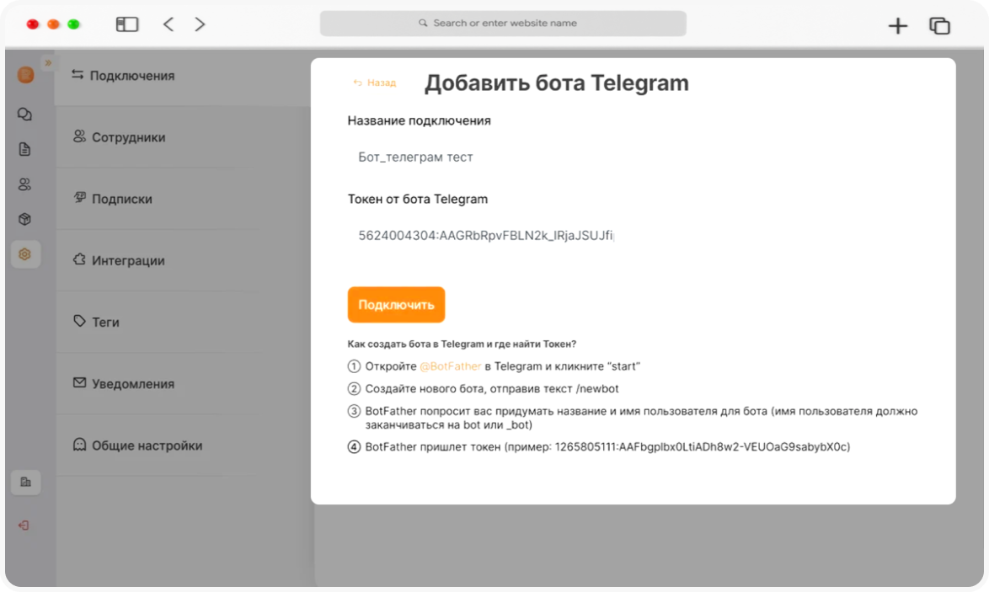
Task: Click the Подключения arrows icon
Action: pyautogui.click(x=77, y=74)
